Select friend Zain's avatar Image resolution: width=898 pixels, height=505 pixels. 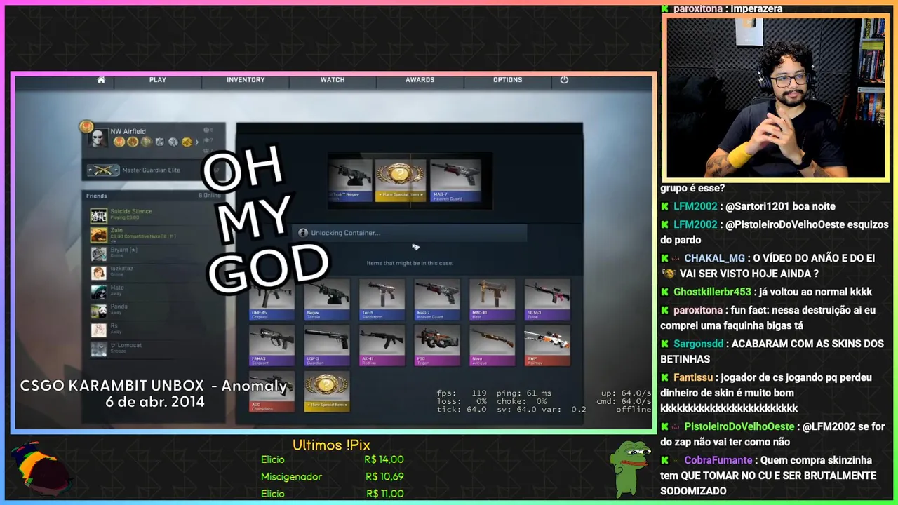click(99, 235)
